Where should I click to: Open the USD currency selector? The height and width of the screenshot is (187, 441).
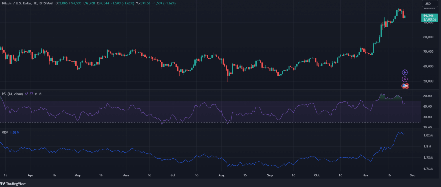point(431,3)
